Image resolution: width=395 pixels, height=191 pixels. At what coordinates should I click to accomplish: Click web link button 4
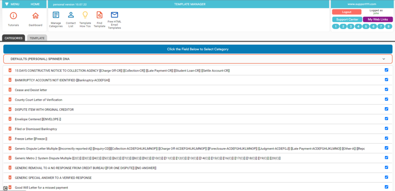tap(358, 27)
